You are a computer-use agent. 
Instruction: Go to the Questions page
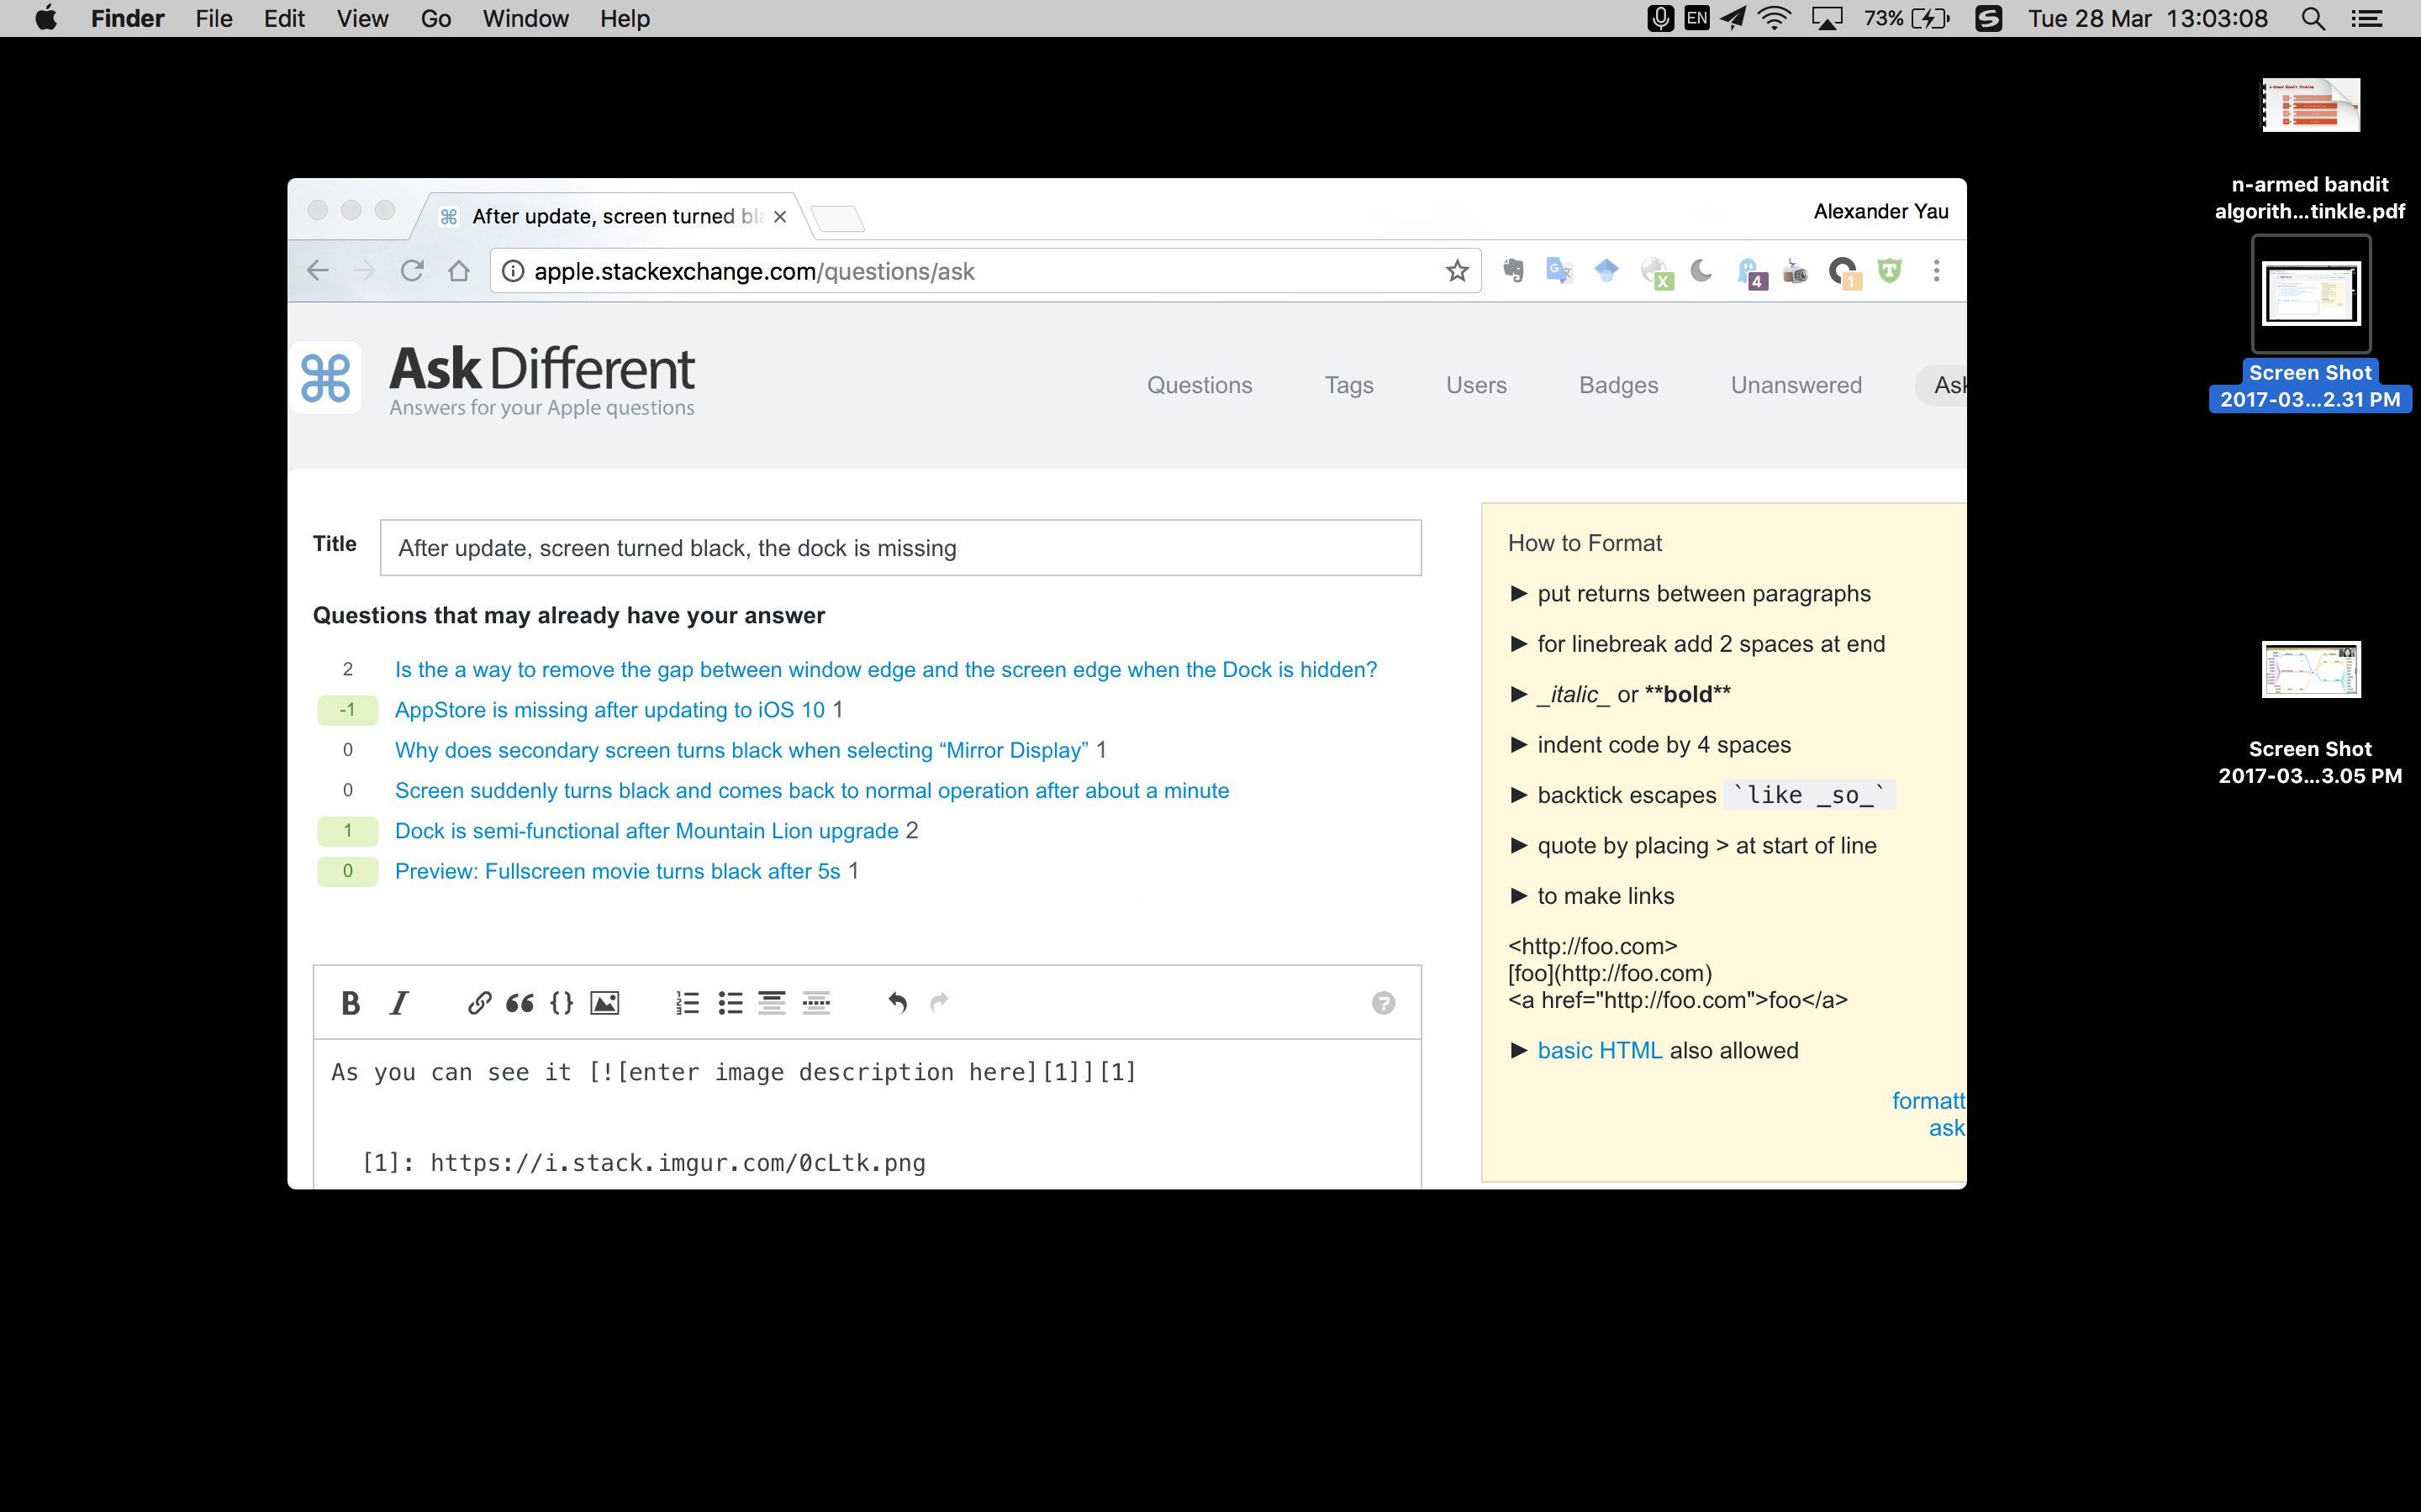tap(1200, 385)
